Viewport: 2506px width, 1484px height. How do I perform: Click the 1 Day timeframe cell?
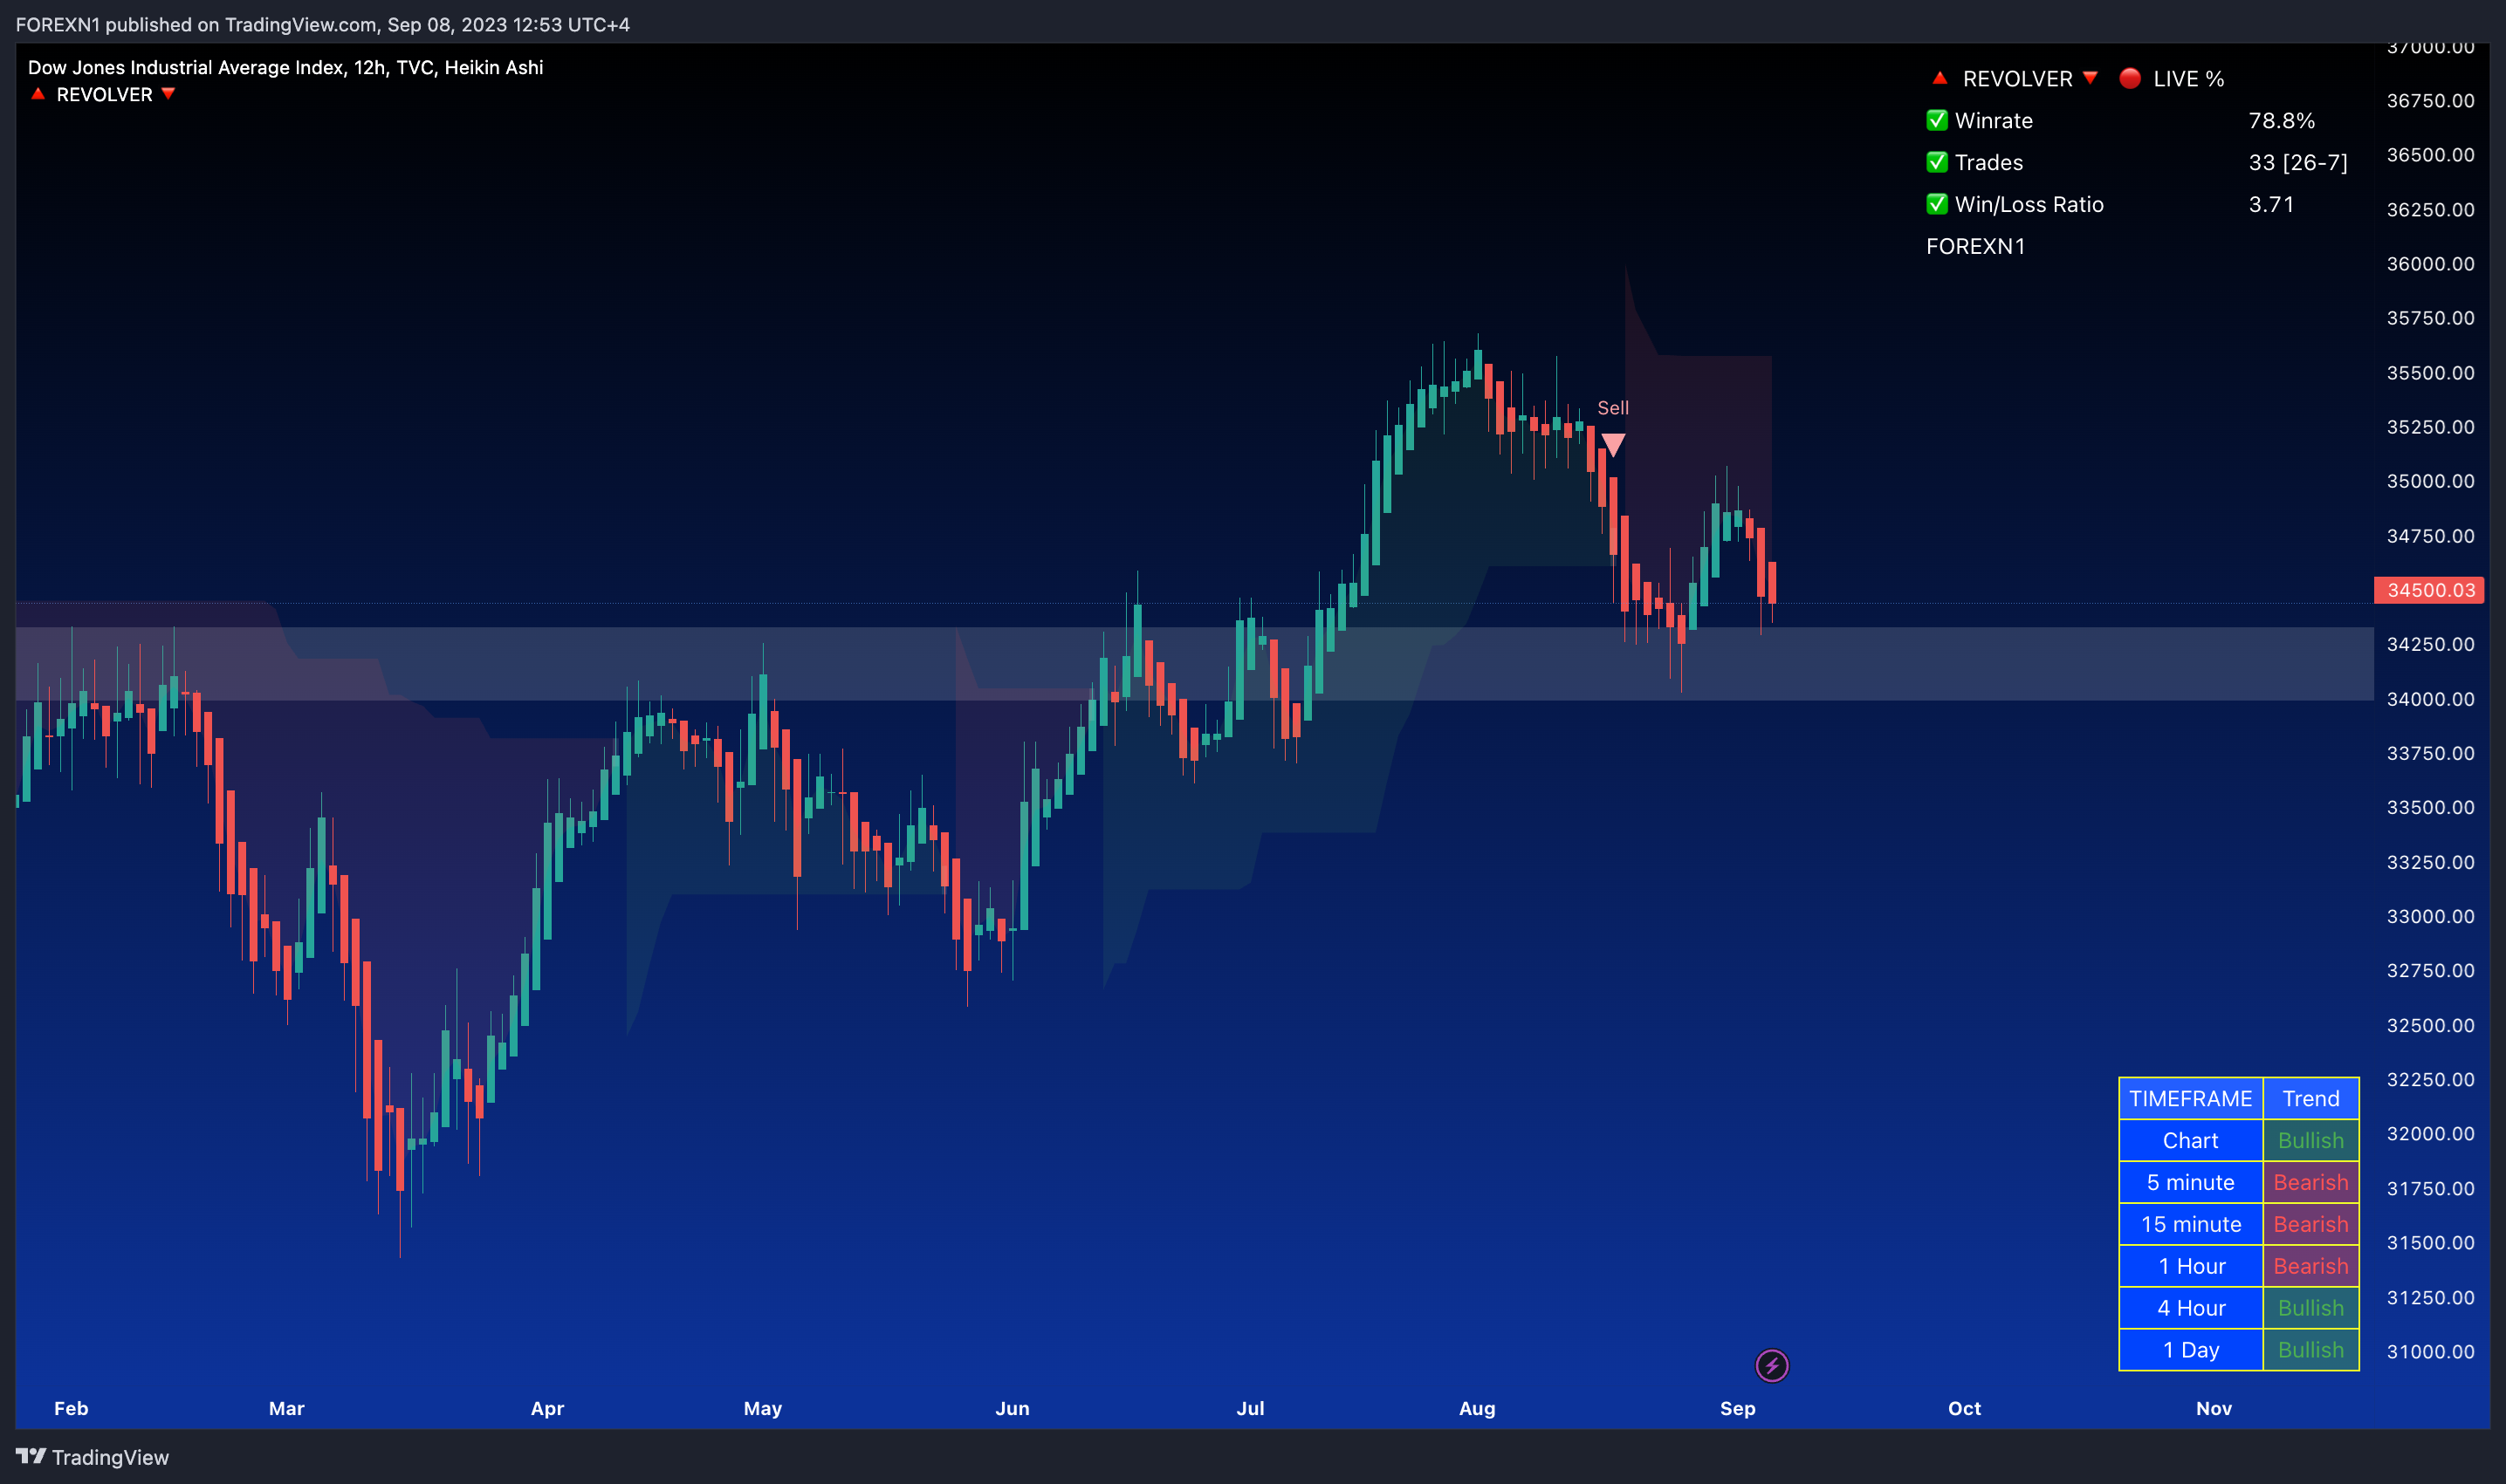click(2191, 1350)
